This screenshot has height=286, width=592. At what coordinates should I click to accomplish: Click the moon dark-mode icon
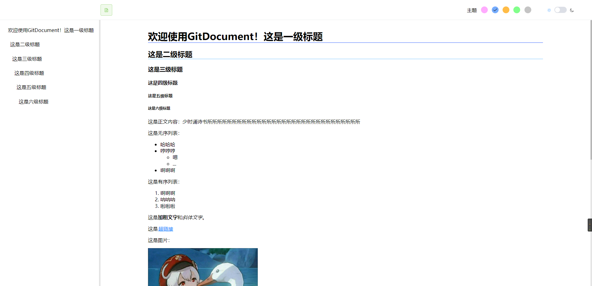pos(572,10)
